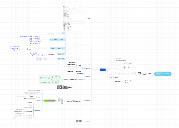Image resolution: width=179 pixels, height=128 pixels.
Task: Select the red highlighted text node
Action: (80, 79)
